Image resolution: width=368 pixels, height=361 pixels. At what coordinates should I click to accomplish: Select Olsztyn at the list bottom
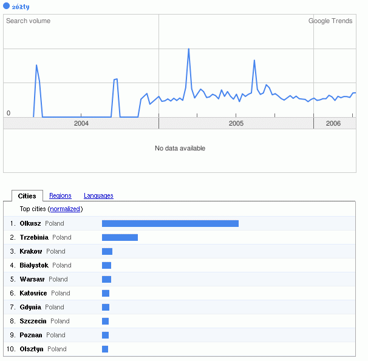(32, 349)
